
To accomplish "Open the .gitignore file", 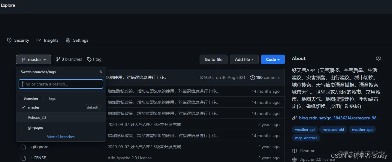I will [x=39, y=147].
